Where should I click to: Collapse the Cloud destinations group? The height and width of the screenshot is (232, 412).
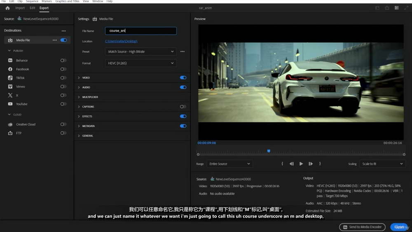9,115
